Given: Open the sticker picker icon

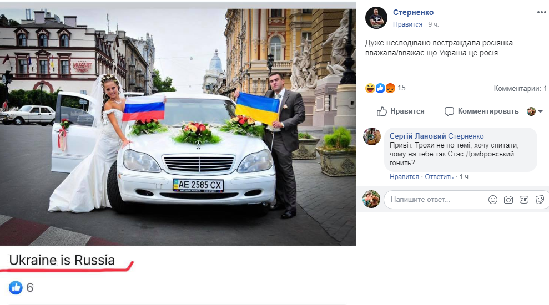Looking at the screenshot, I should [540, 200].
